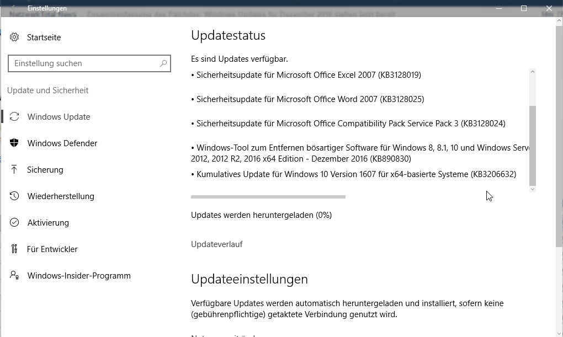Open the Updateverlauf link
Viewport: 563px width, 337px height.
pos(216,244)
